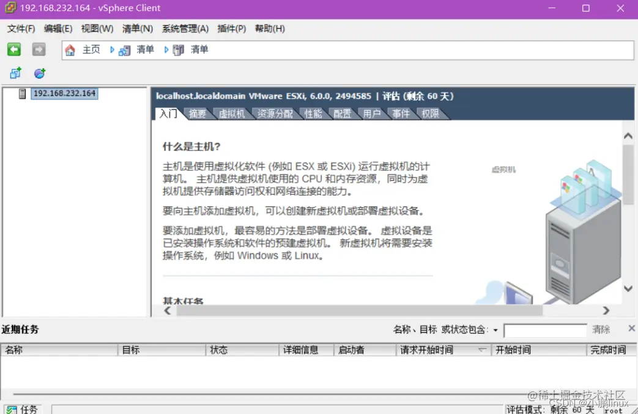Click the horizontal scroll left arrow

click(x=168, y=310)
